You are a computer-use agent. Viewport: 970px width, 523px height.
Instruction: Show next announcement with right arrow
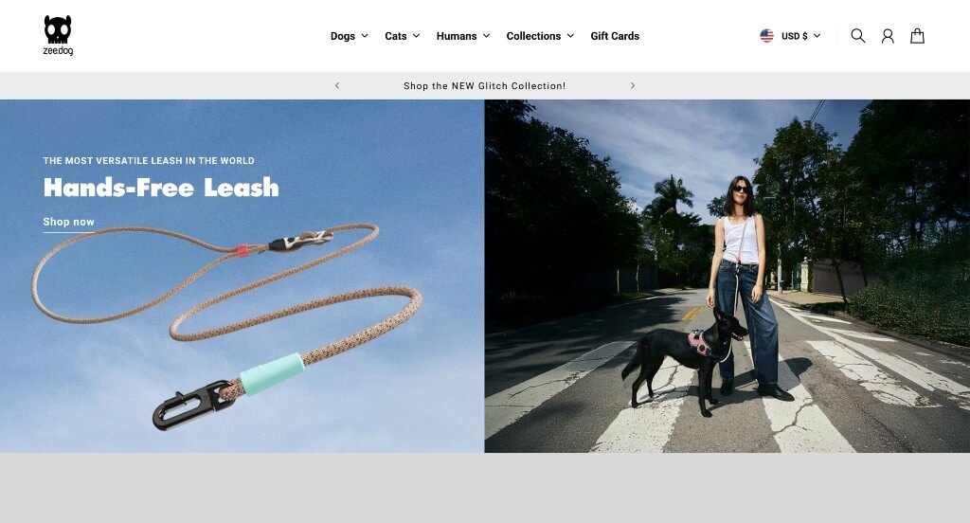tap(632, 85)
